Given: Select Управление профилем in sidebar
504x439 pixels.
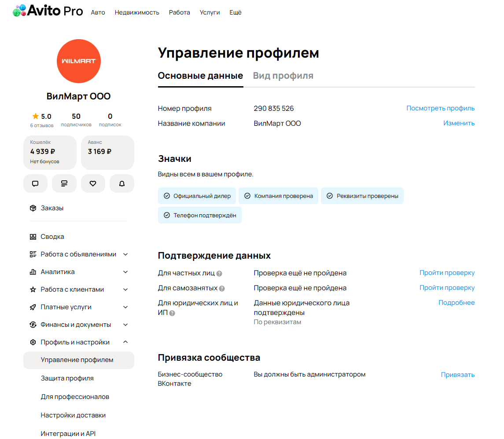Looking at the screenshot, I should (x=79, y=360).
